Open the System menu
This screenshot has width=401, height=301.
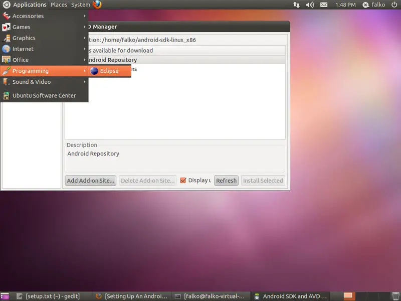point(81,5)
